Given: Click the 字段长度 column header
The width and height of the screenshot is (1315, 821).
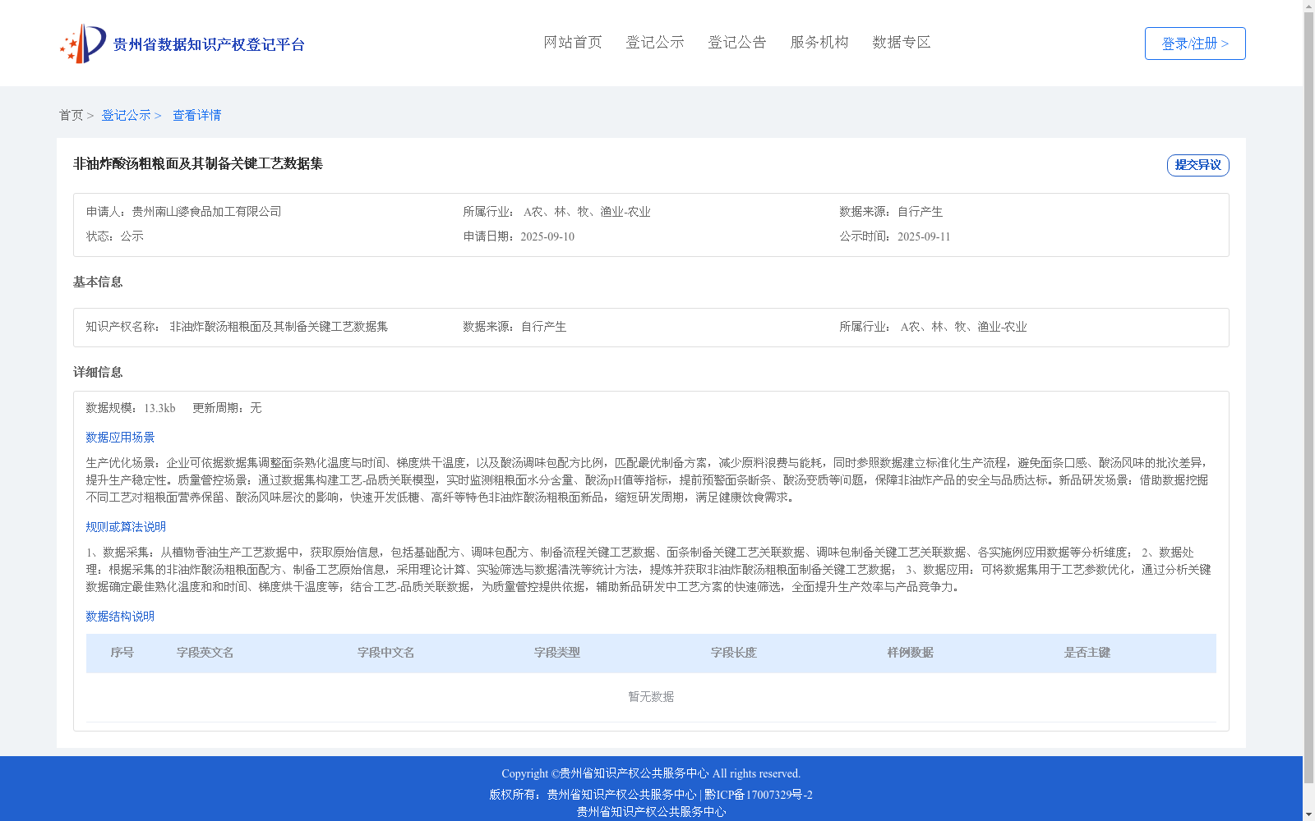Looking at the screenshot, I should coord(734,653).
